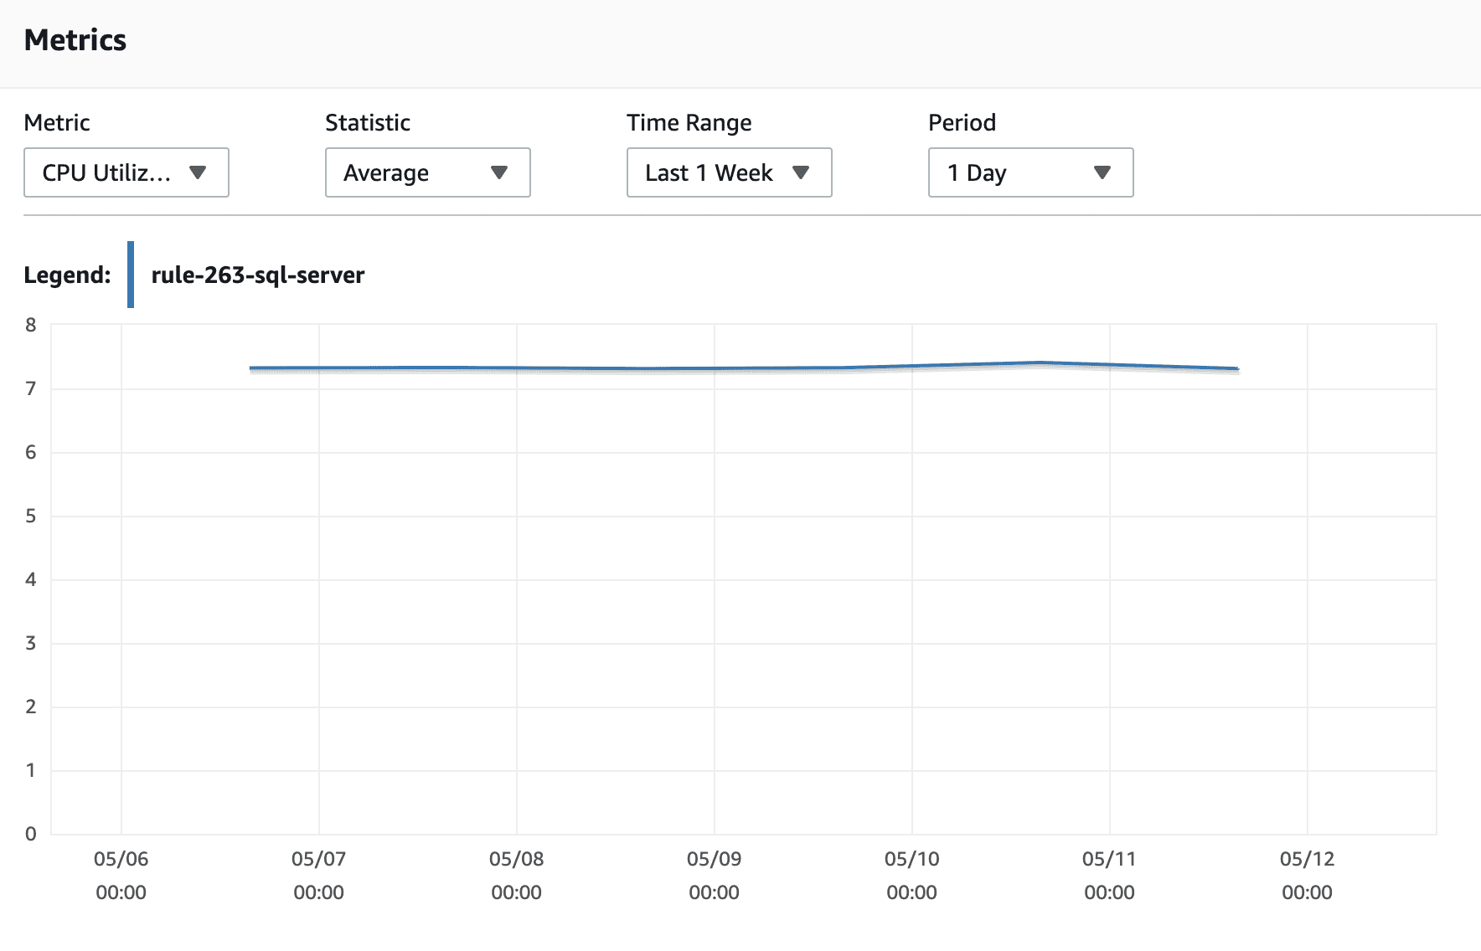The height and width of the screenshot is (951, 1481).
Task: Click the y-axis value 7
Action: coord(31,388)
